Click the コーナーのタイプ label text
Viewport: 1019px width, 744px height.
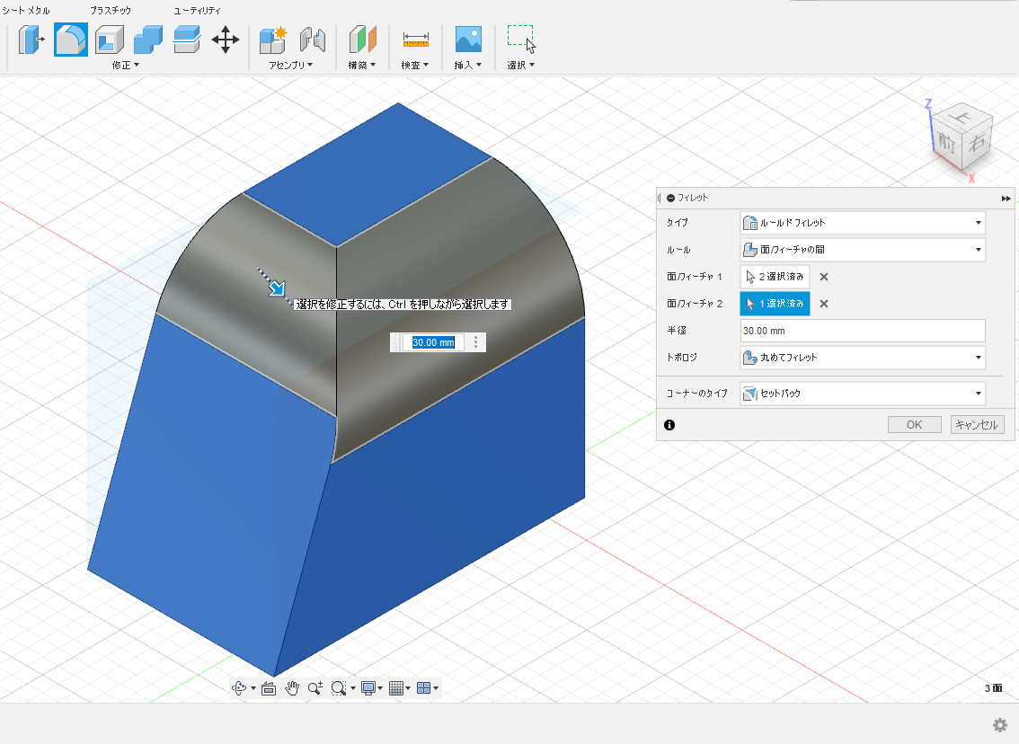[696, 394]
